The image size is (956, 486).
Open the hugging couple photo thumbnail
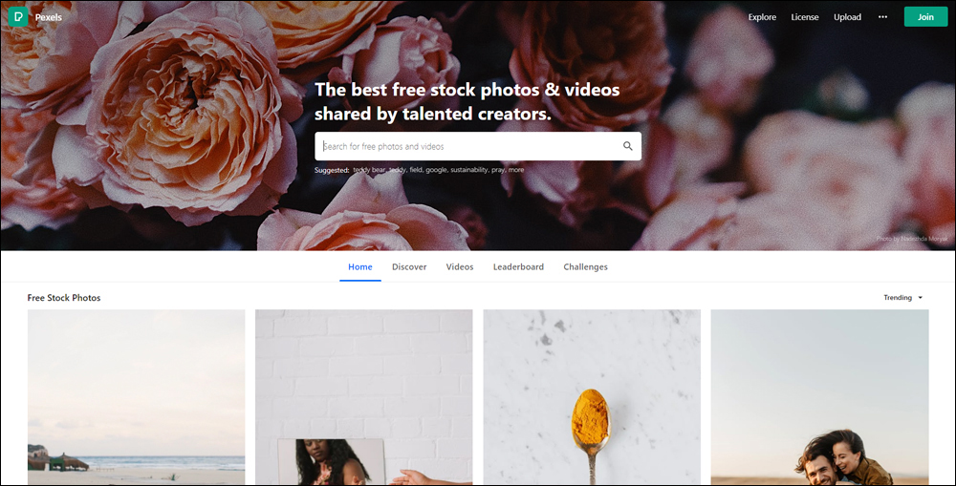[x=819, y=397]
